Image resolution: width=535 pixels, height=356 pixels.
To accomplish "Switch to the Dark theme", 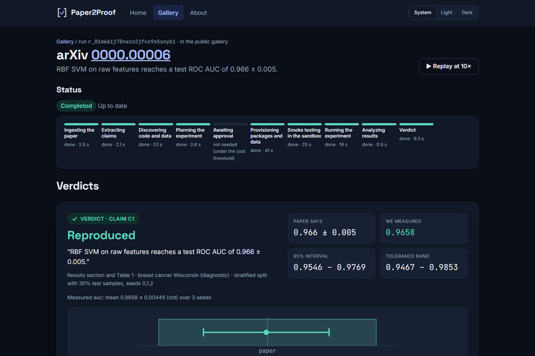I will pyautogui.click(x=467, y=13).
